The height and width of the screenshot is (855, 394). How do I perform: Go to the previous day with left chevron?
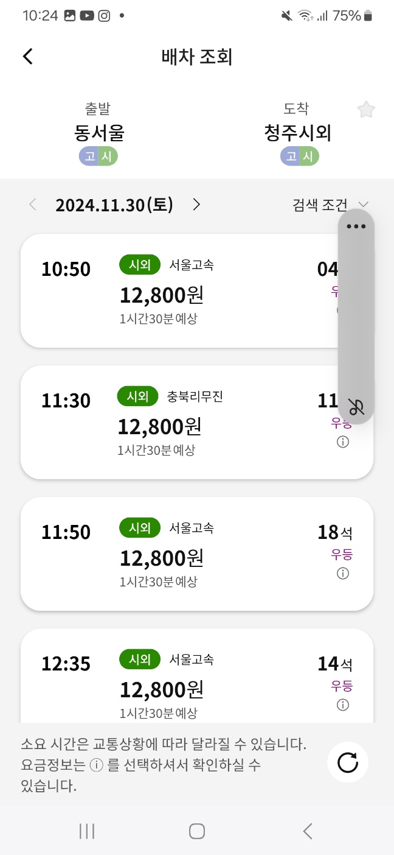pos(32,205)
